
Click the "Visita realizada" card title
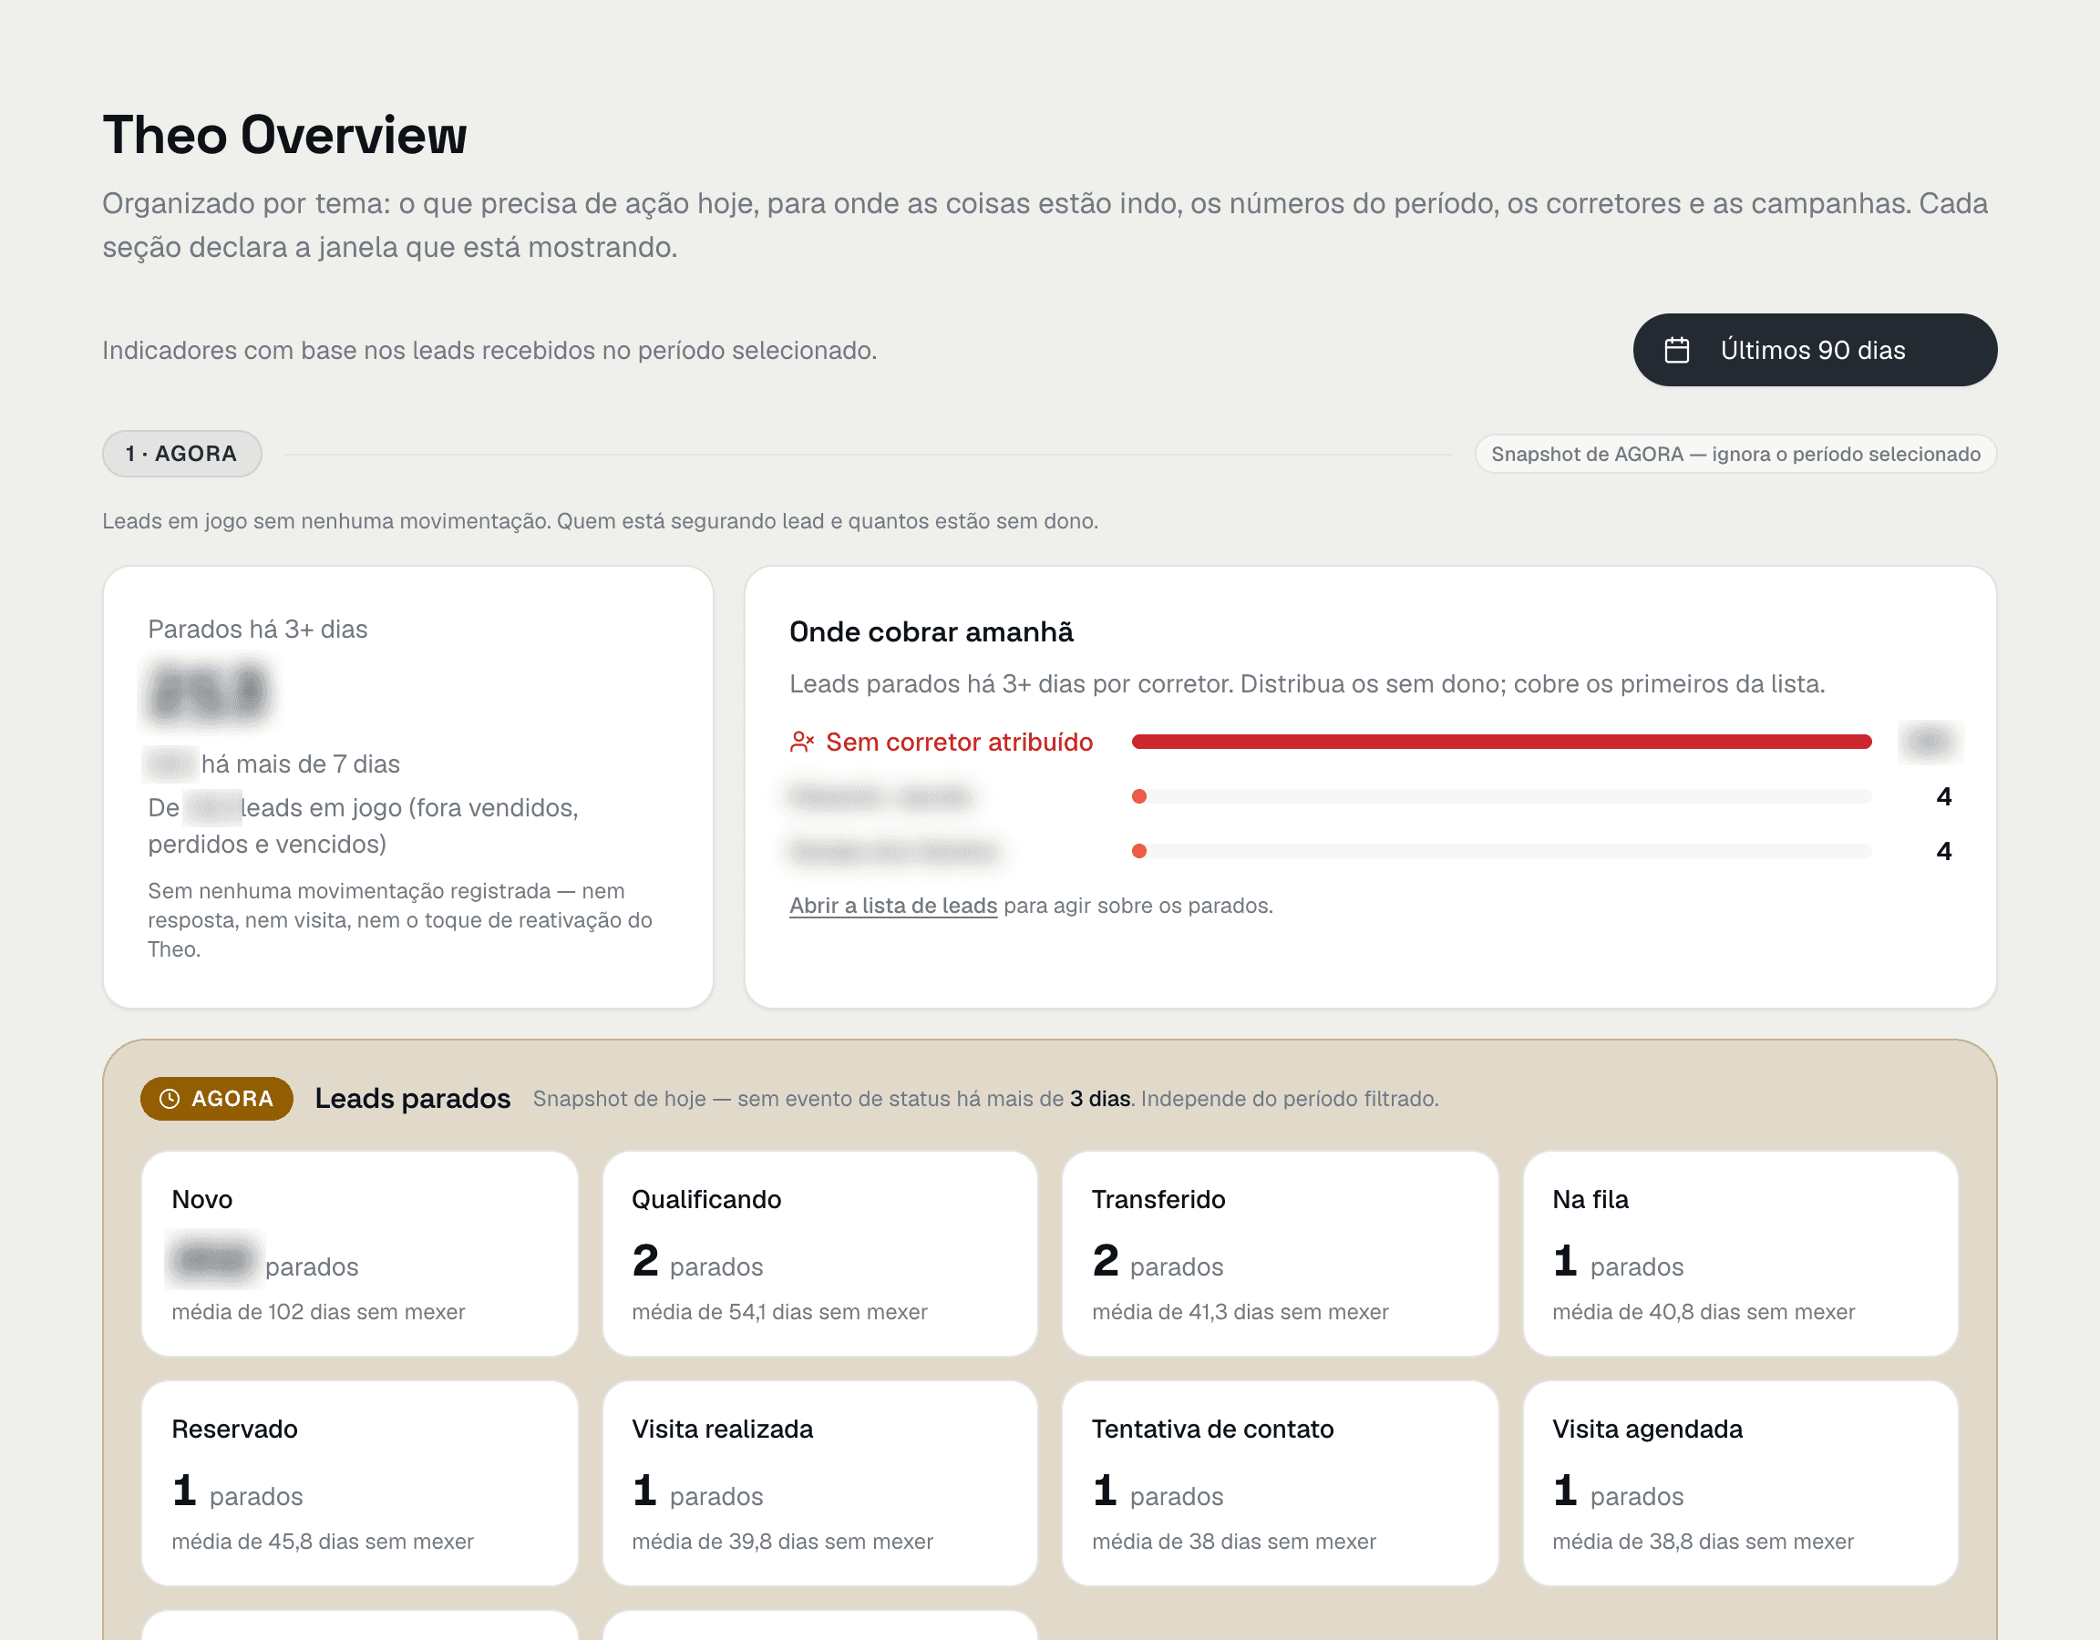pos(722,1430)
